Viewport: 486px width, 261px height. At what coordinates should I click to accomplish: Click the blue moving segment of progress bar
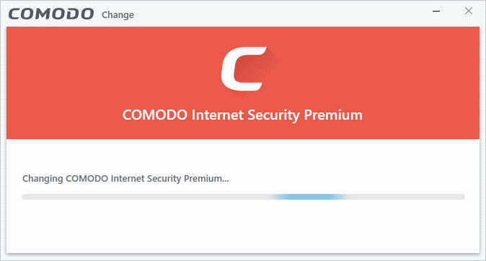309,197
